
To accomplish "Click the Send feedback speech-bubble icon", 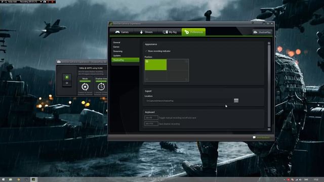I will [x=254, y=138].
